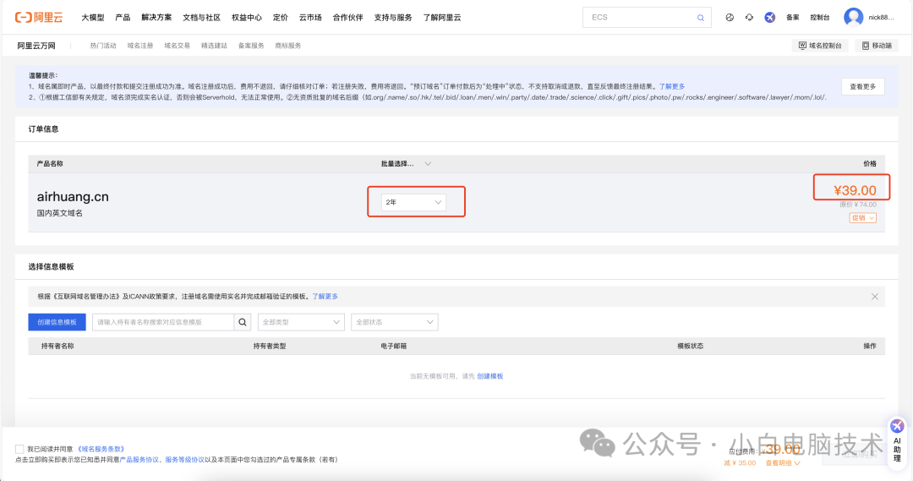The height and width of the screenshot is (481, 913).
Task: Open the 了解阿里云 menu
Action: 442,18
